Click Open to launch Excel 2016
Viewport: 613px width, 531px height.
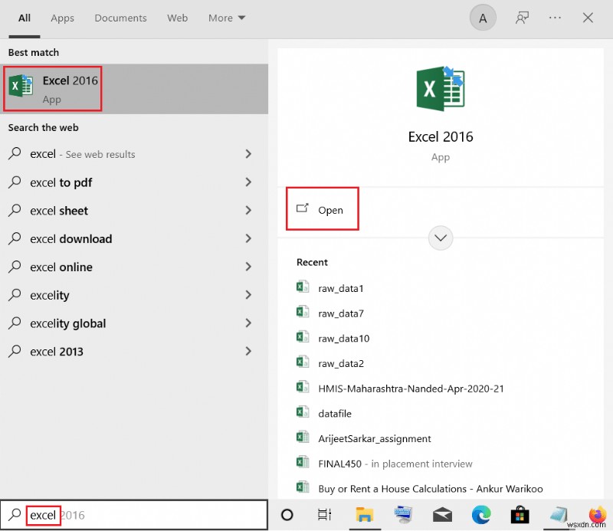323,210
